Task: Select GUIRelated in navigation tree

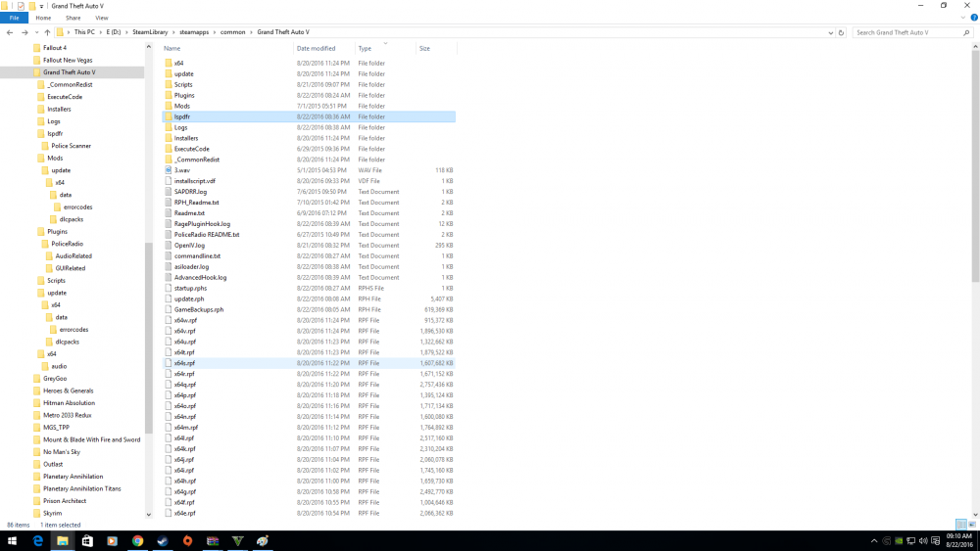Action: click(x=71, y=268)
